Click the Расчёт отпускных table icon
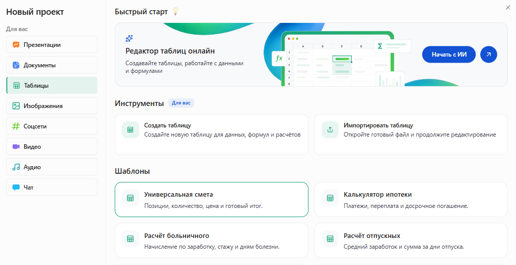This screenshot has height=265, width=516. coord(330,238)
